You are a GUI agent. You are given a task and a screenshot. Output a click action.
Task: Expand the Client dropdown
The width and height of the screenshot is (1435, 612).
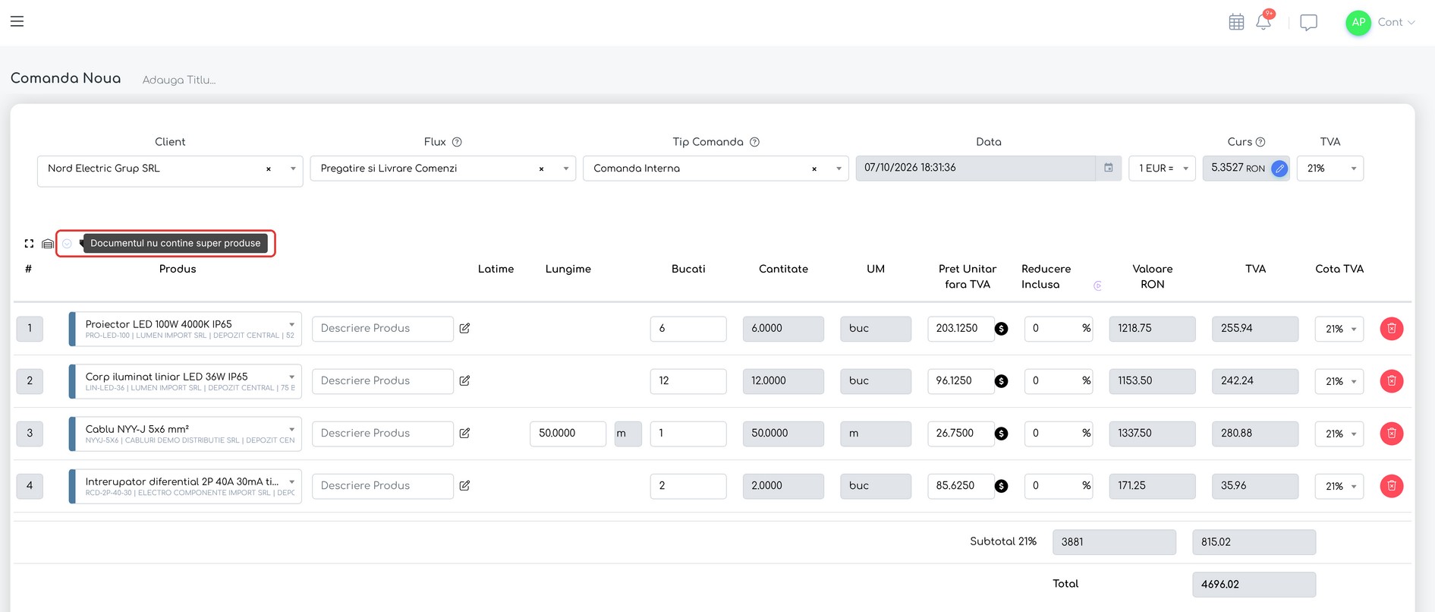[x=293, y=169]
